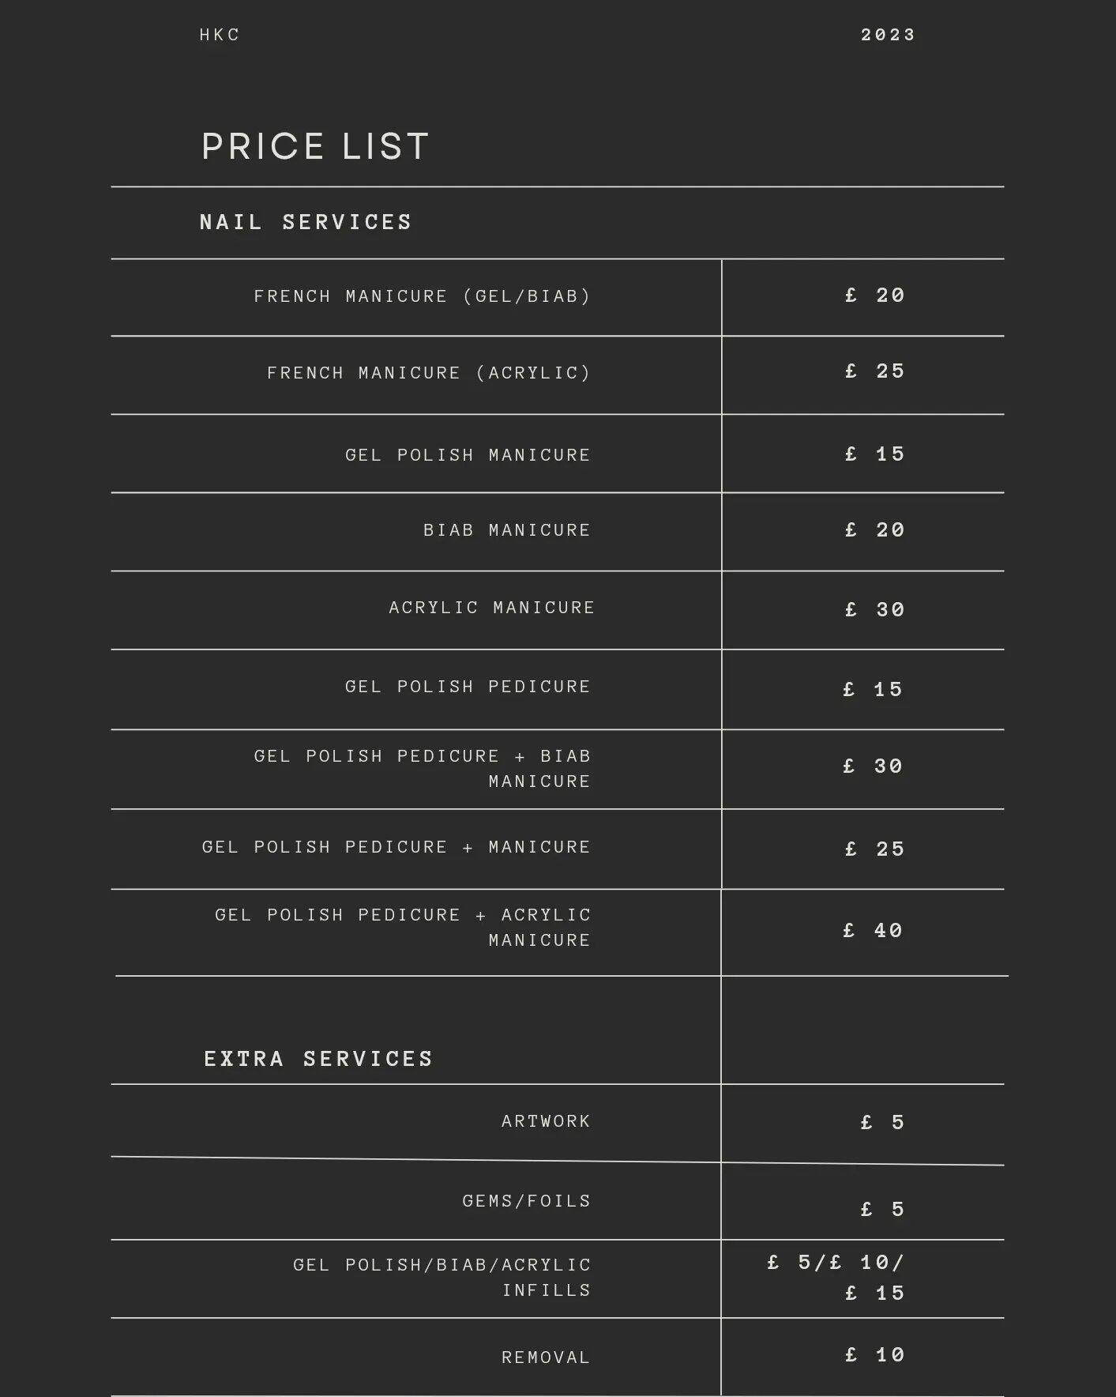Select the Gel Polish Manicure service
The width and height of the screenshot is (1116, 1397).
tap(468, 455)
